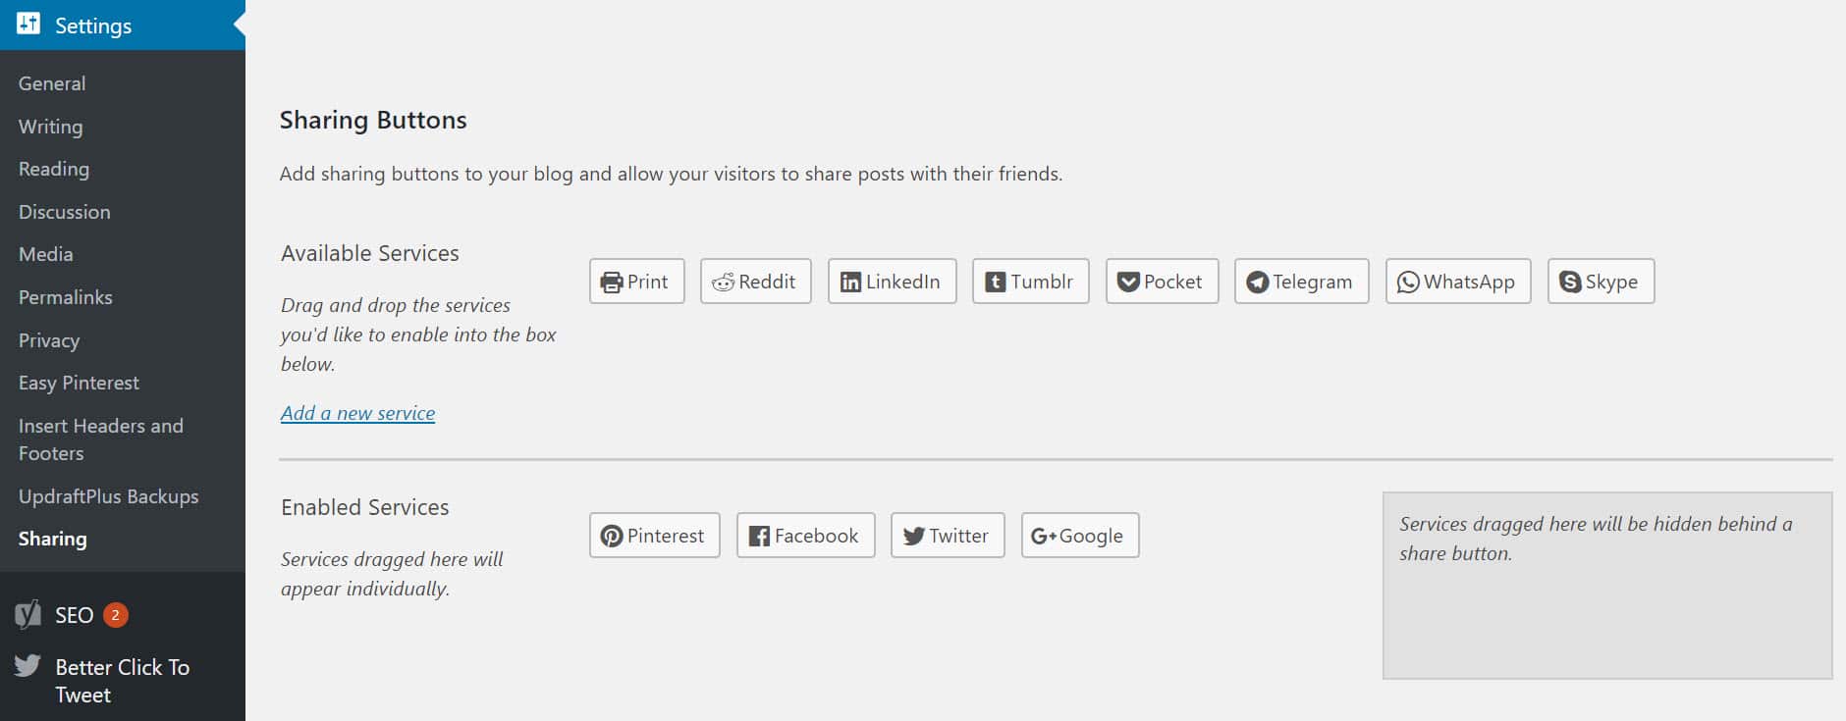
Task: Click the LinkedIn logo icon
Action: pyautogui.click(x=850, y=283)
